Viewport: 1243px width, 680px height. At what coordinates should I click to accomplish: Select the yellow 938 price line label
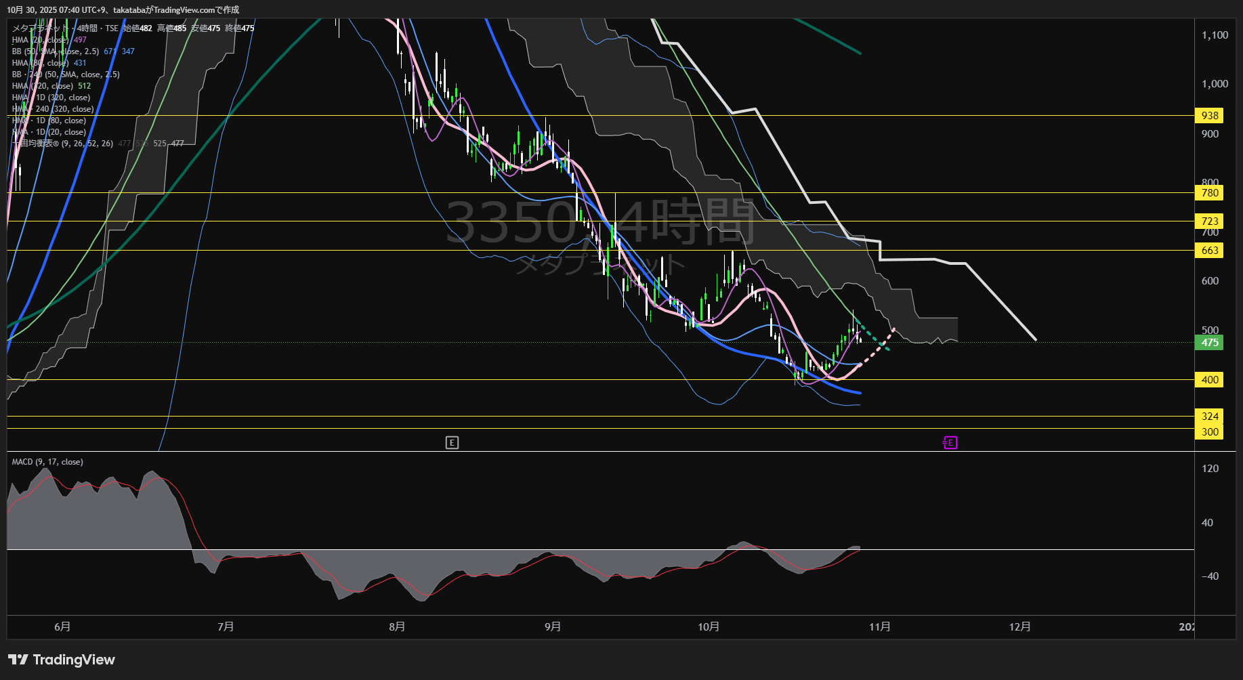click(1209, 116)
